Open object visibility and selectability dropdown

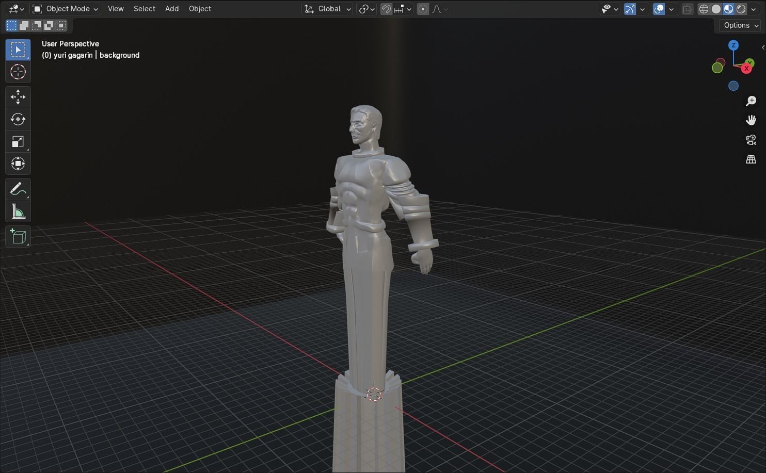tap(610, 9)
